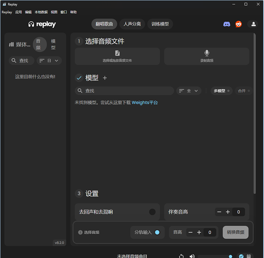Open the Reddit icon link
Image resolution: width=264 pixels, height=258 pixels.
pos(238,24)
